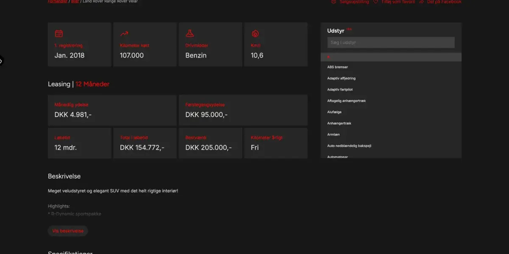Click the Tilføj som favorit link
The width and height of the screenshot is (509, 254).
398,2
